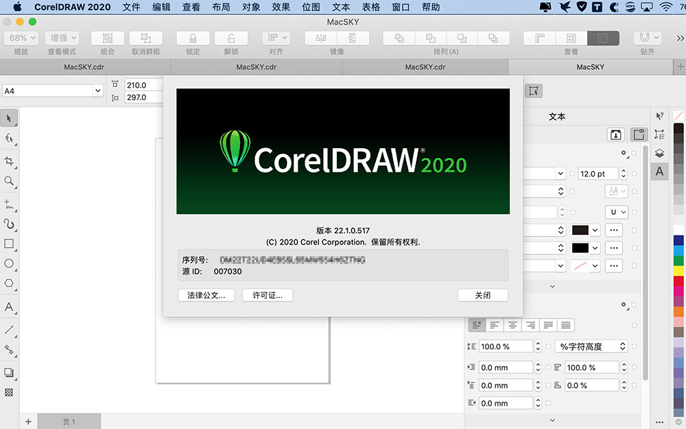This screenshot has width=686, height=429.
Task: Select the Crop tool
Action: click(x=9, y=161)
